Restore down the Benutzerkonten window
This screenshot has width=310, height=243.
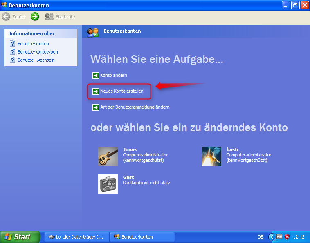(295, 5)
